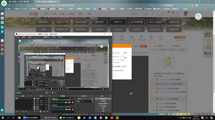The width and height of the screenshot is (215, 120).
Task: Click the Douyu search magnifier icon
Action: (x=146, y=14)
